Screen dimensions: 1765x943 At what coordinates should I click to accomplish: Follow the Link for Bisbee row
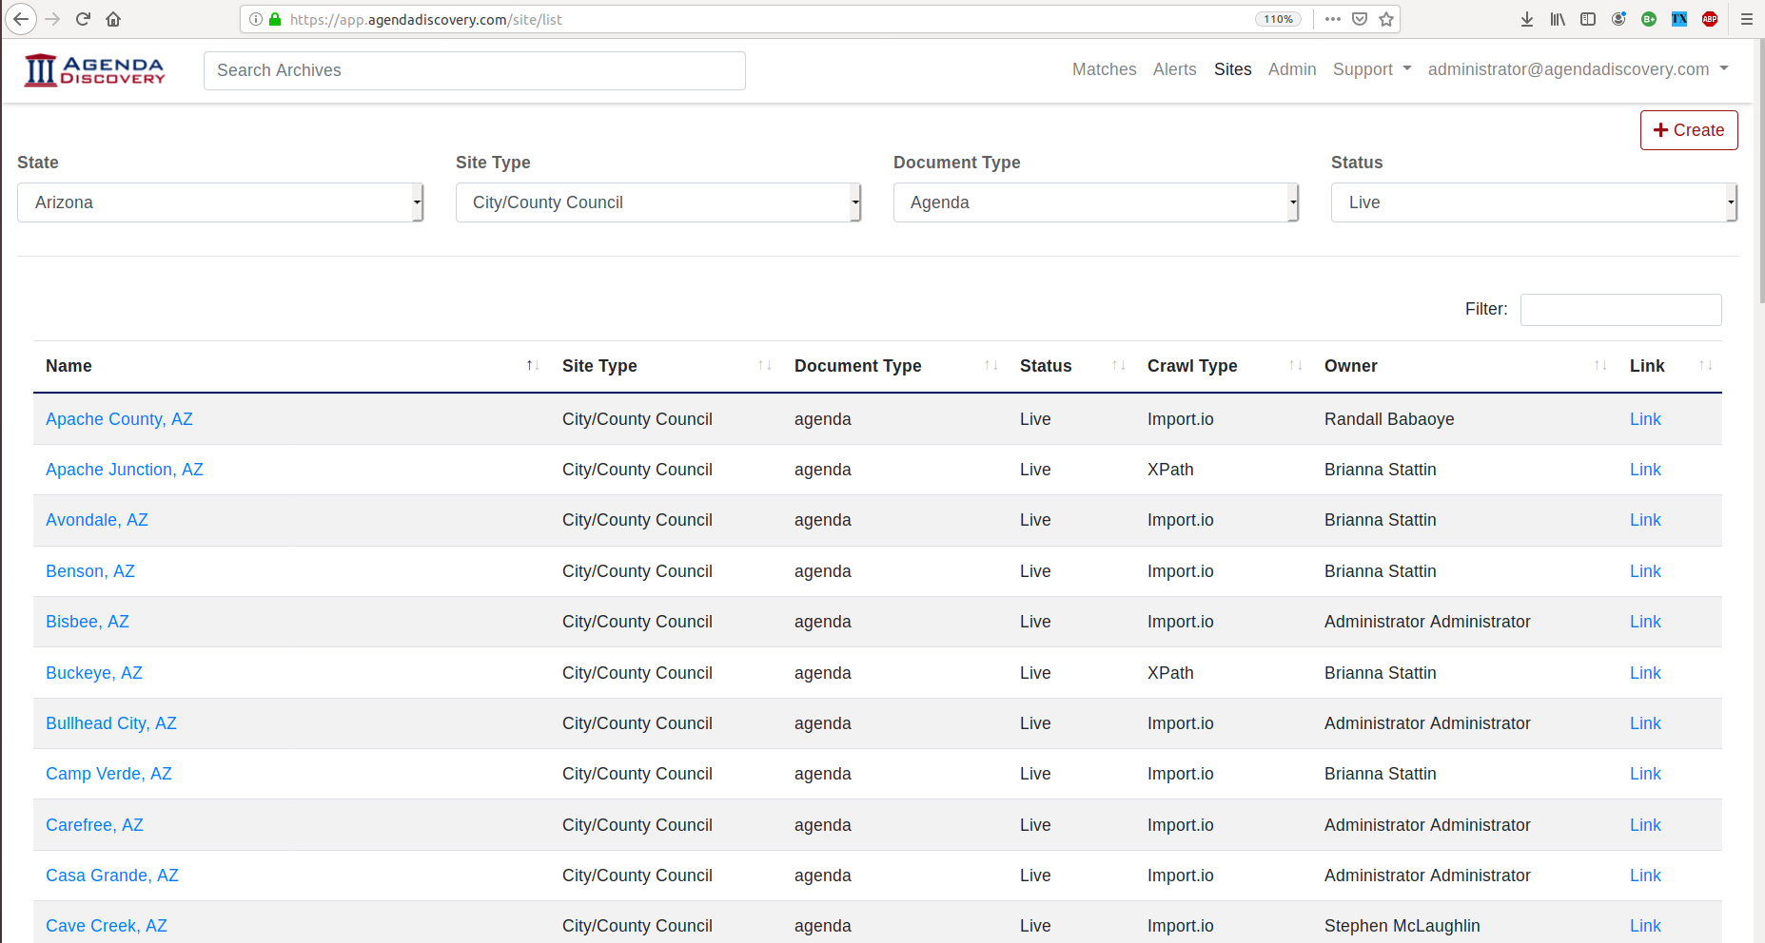click(x=1645, y=622)
